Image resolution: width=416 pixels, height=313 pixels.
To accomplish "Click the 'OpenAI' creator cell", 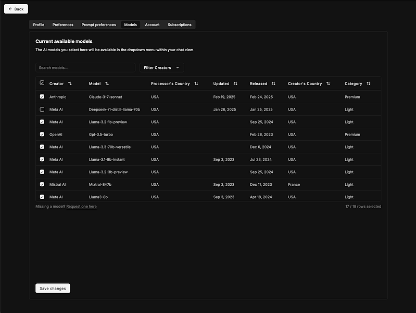I will click(56, 134).
